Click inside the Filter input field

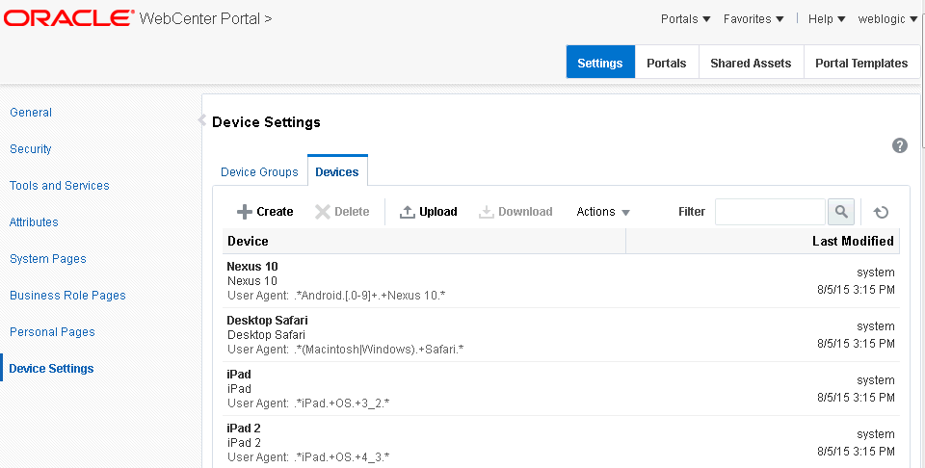point(770,212)
